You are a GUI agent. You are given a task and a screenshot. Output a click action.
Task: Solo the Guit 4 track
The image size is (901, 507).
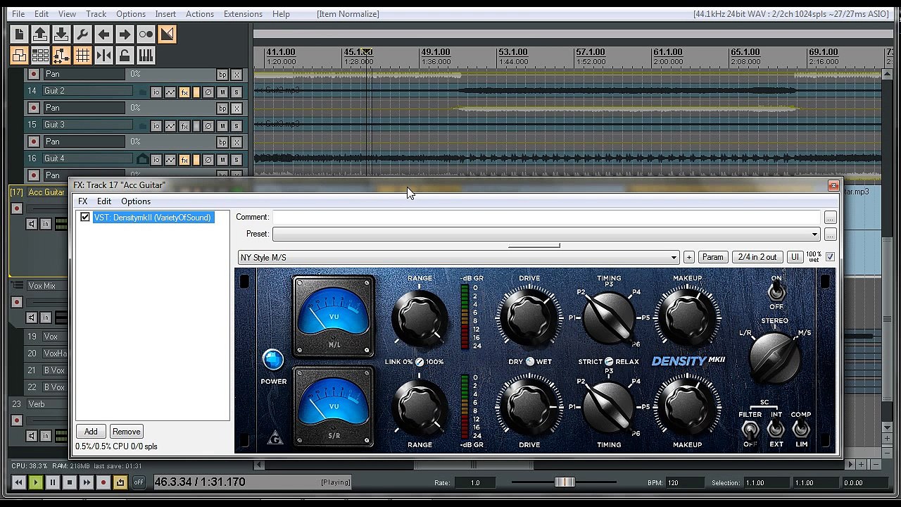pos(237,160)
